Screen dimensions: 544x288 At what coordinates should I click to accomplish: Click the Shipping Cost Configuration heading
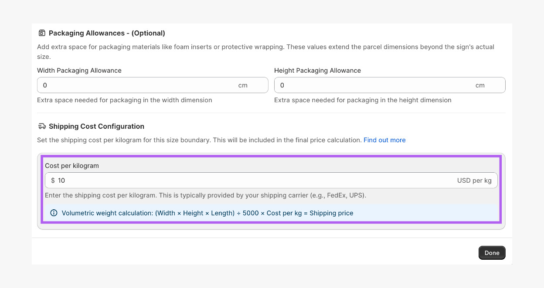point(96,126)
